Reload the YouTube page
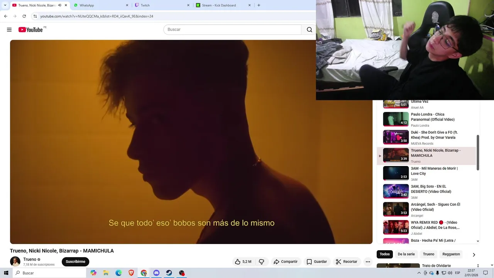Screen dimensions: 494x278 tap(24, 16)
